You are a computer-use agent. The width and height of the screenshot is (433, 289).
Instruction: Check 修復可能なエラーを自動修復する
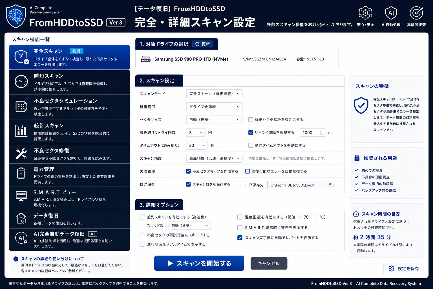(248, 171)
